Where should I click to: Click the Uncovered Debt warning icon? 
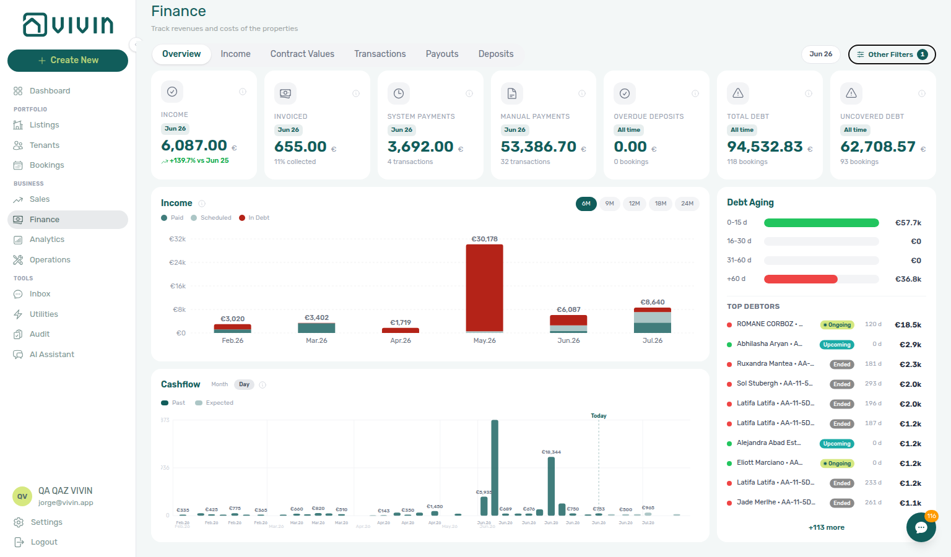click(x=851, y=93)
